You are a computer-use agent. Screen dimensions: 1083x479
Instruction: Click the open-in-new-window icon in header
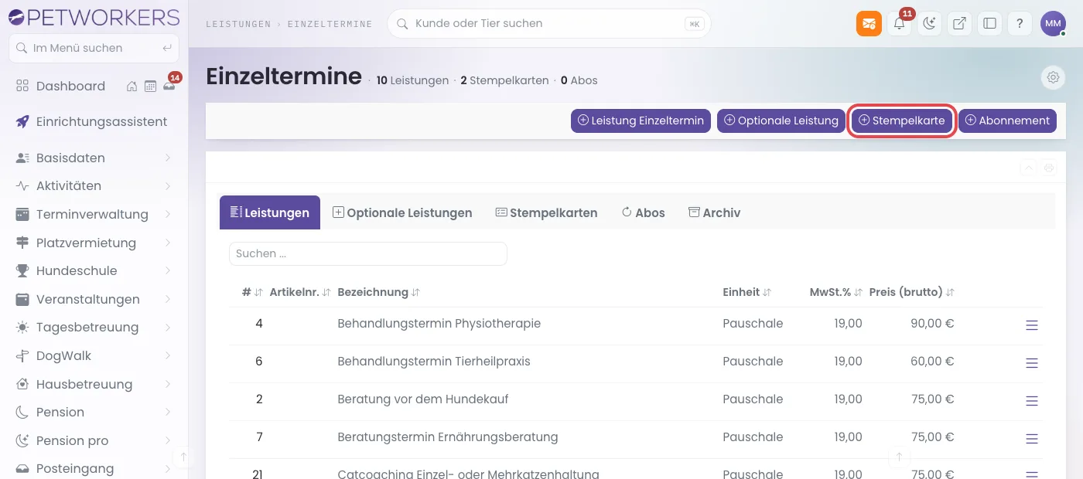point(959,23)
